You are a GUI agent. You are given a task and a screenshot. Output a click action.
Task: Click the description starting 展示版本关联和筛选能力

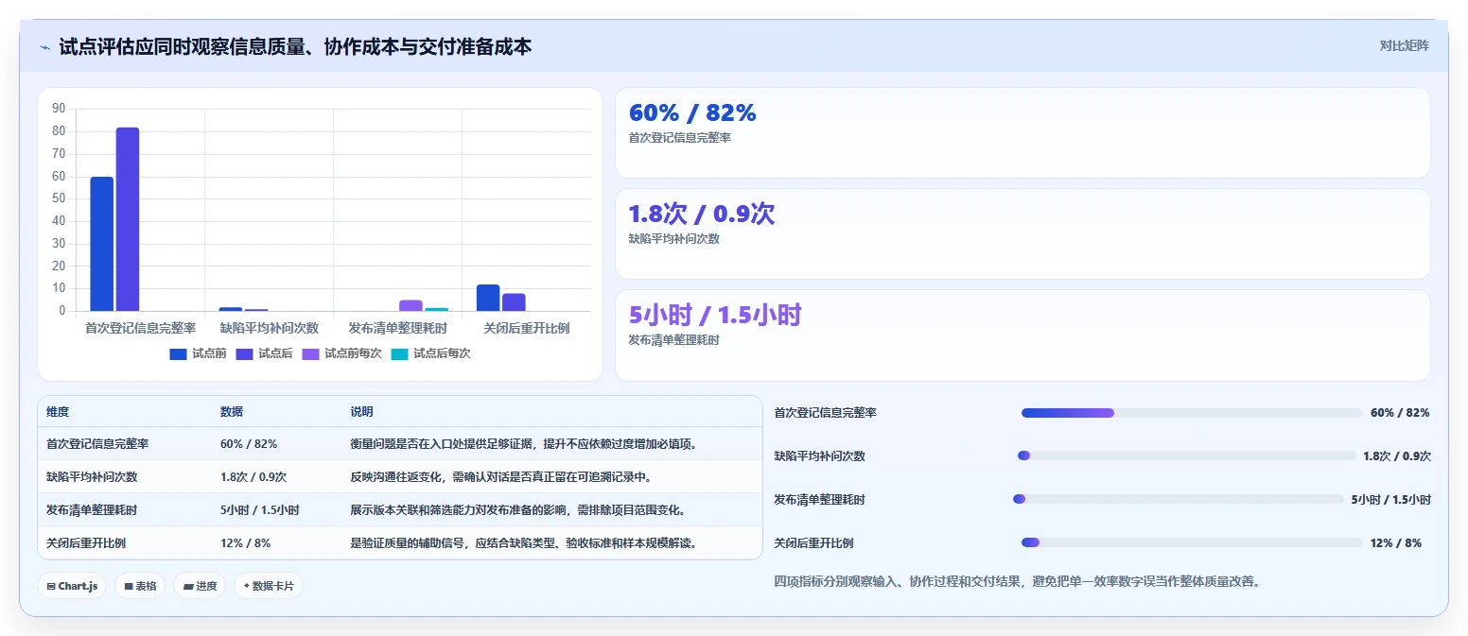tap(518, 510)
